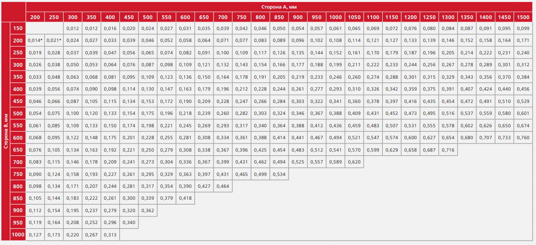The image size is (536, 245).
Task: Click row header 650 of Сторона B
Action: point(18,150)
